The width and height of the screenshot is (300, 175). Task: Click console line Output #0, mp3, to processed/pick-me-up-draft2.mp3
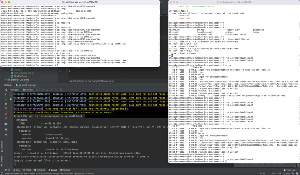(x=49, y=116)
